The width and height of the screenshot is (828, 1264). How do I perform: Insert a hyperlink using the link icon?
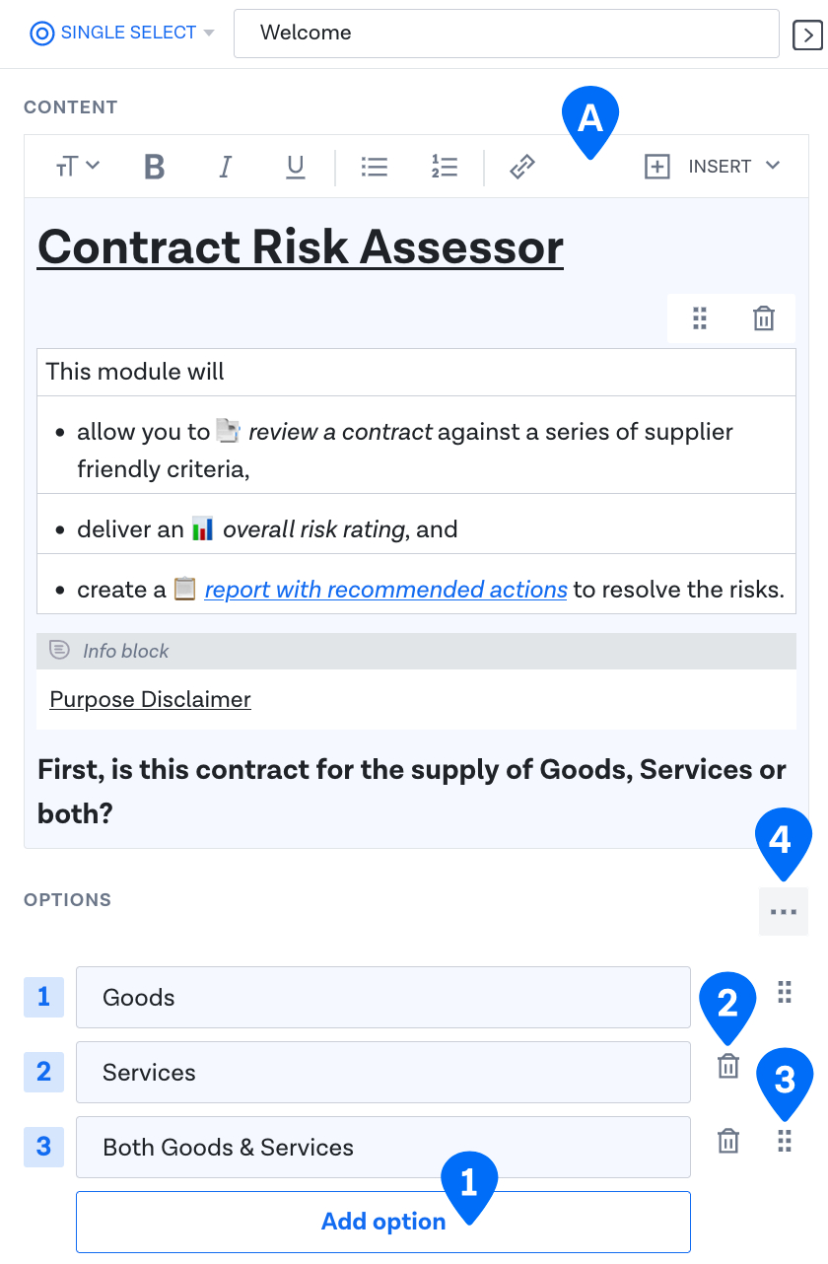(521, 167)
